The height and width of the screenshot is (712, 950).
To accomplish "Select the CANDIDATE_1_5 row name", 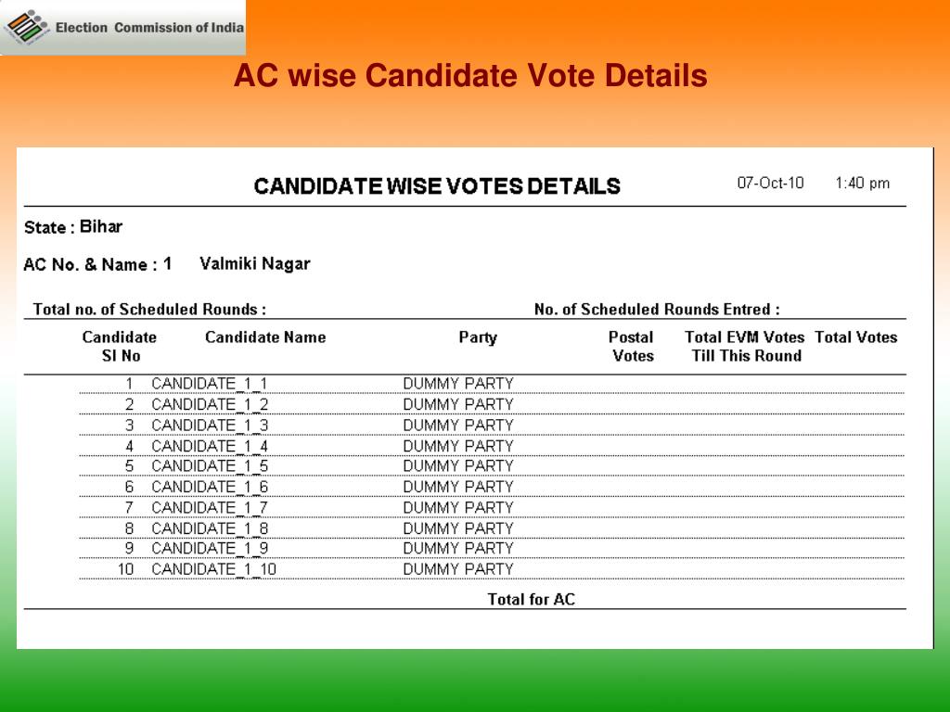I will pyautogui.click(x=210, y=466).
